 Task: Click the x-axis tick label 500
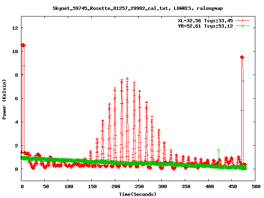tap(256, 186)
